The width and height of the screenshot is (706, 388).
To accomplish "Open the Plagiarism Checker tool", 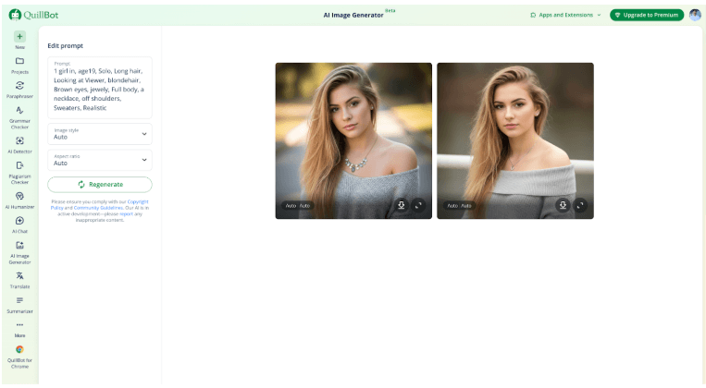I will pos(19,165).
